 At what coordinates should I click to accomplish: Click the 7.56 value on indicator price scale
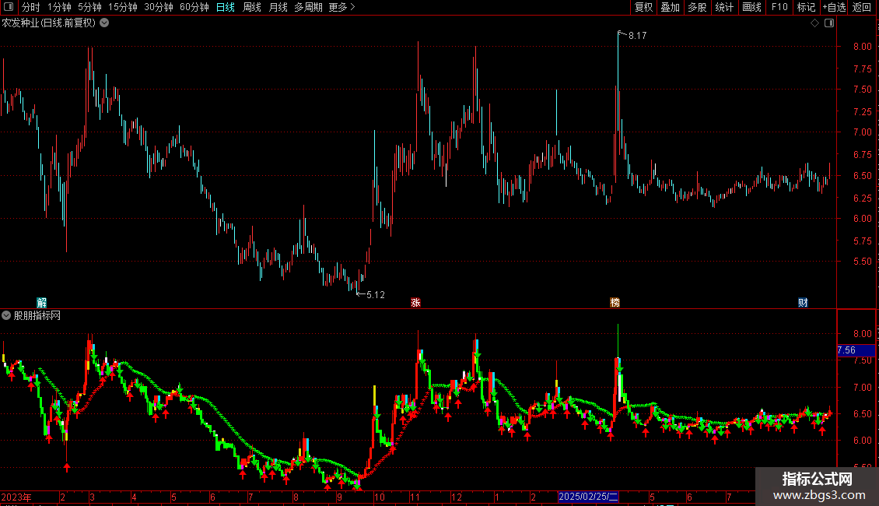point(846,350)
